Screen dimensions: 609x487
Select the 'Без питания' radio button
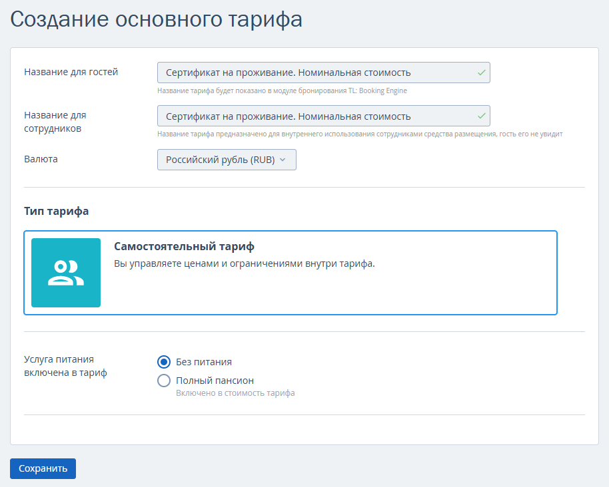pos(164,362)
